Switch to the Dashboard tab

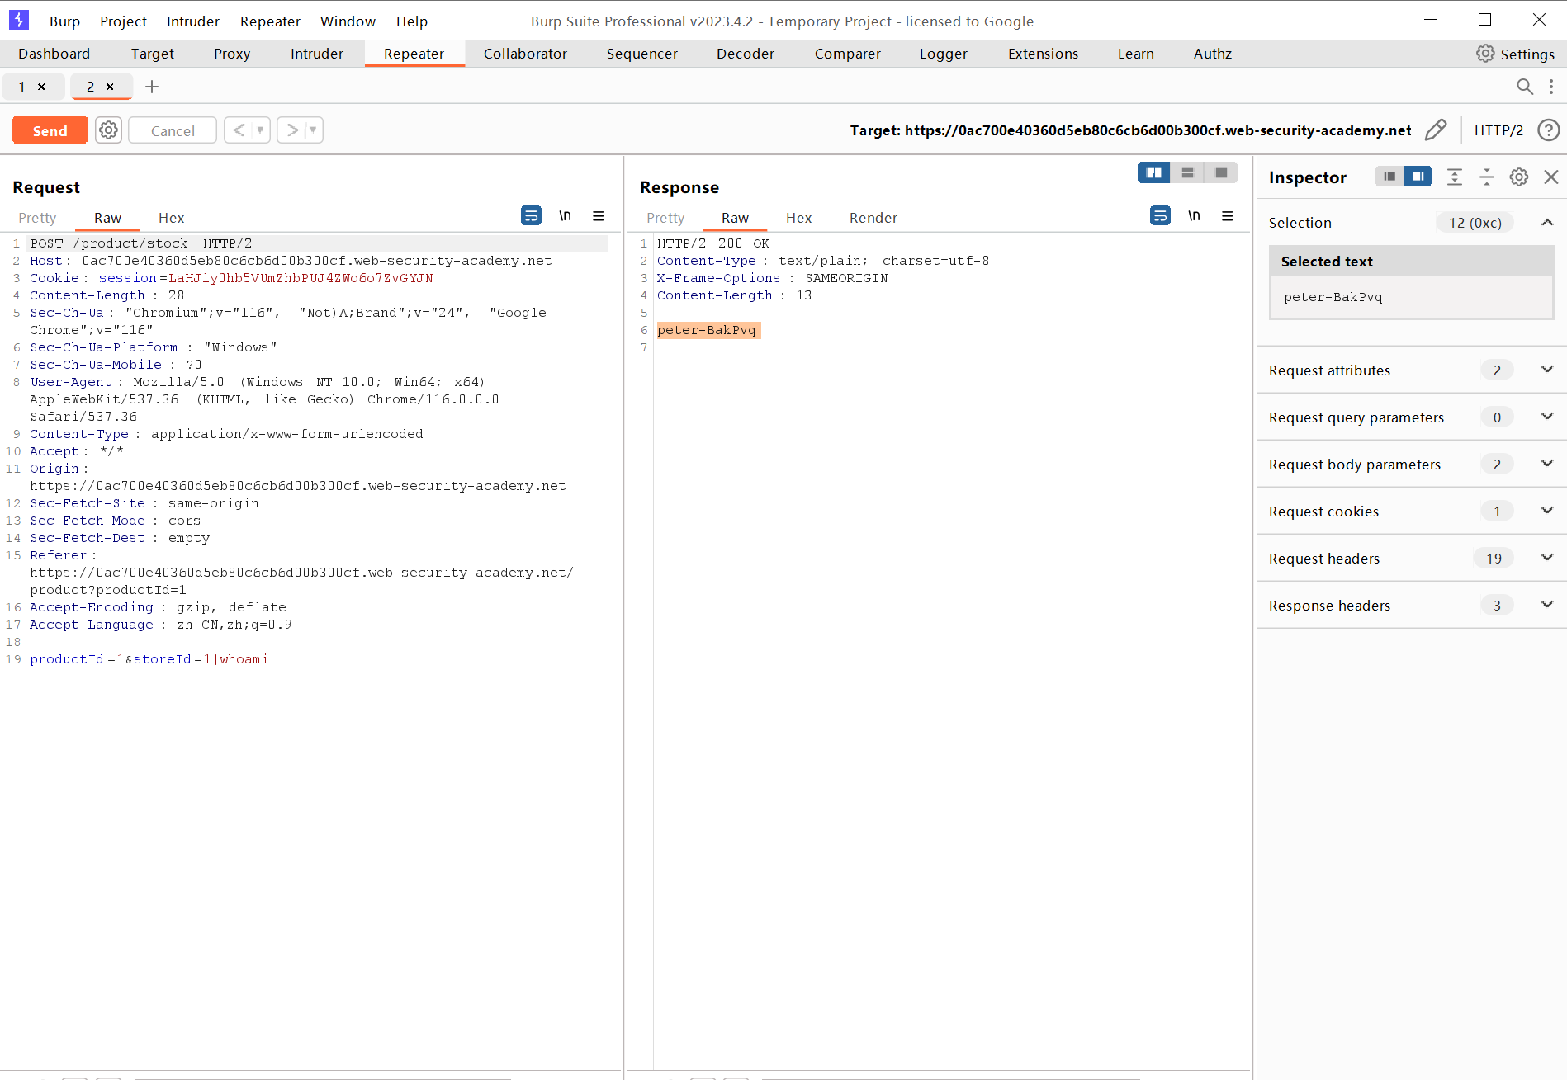(x=54, y=54)
